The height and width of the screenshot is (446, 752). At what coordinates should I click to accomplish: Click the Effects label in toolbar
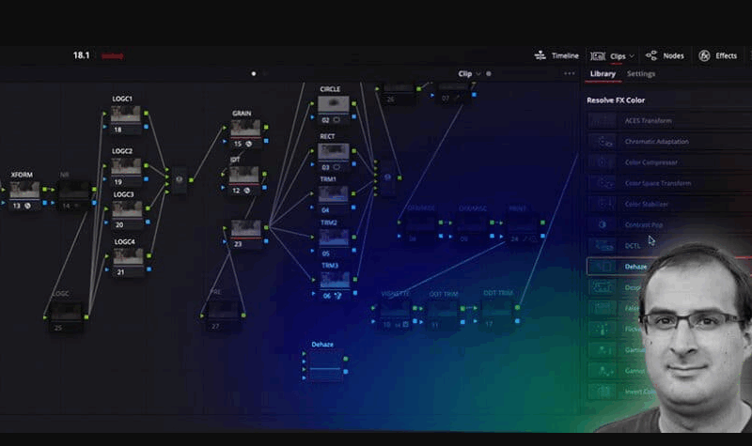click(726, 56)
